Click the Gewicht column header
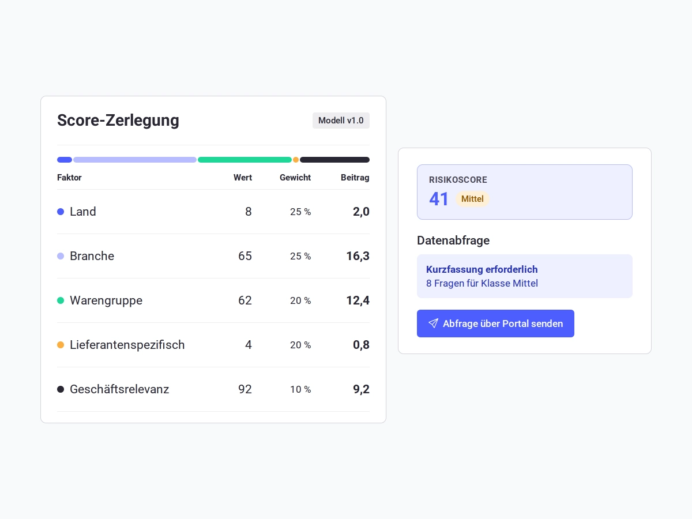This screenshot has width=692, height=519. pos(295,178)
